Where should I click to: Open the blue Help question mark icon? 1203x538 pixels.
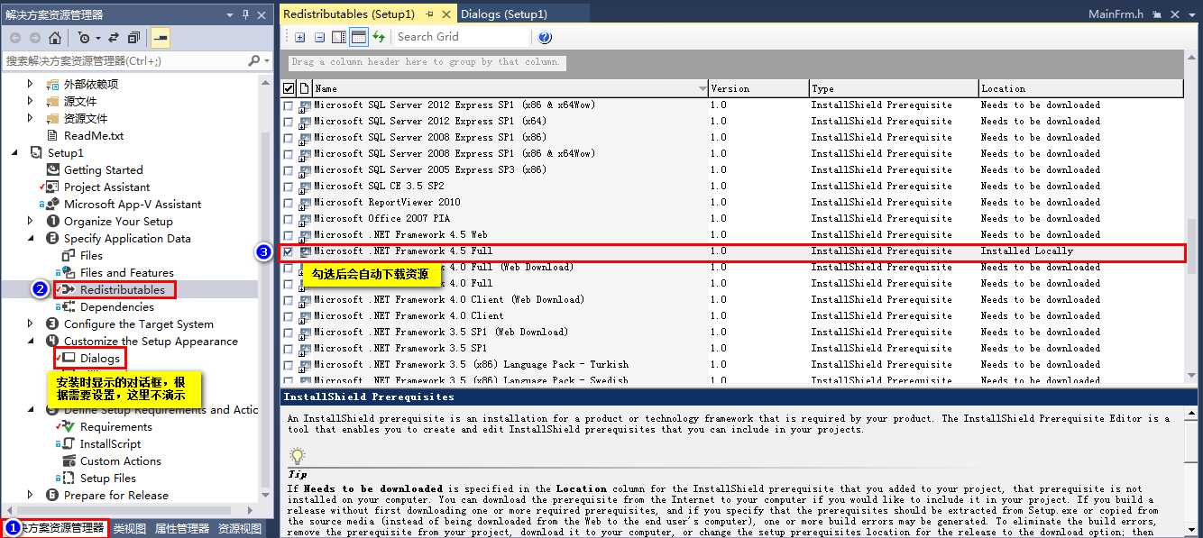point(545,37)
